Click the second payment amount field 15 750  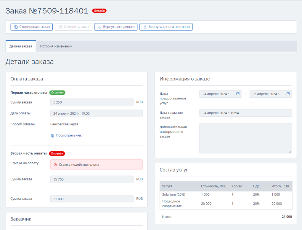pyautogui.click(x=92, y=179)
